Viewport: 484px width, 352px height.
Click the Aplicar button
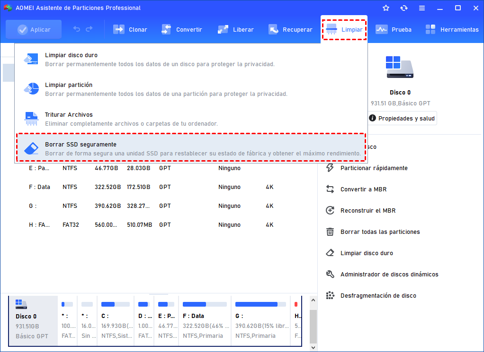click(34, 29)
